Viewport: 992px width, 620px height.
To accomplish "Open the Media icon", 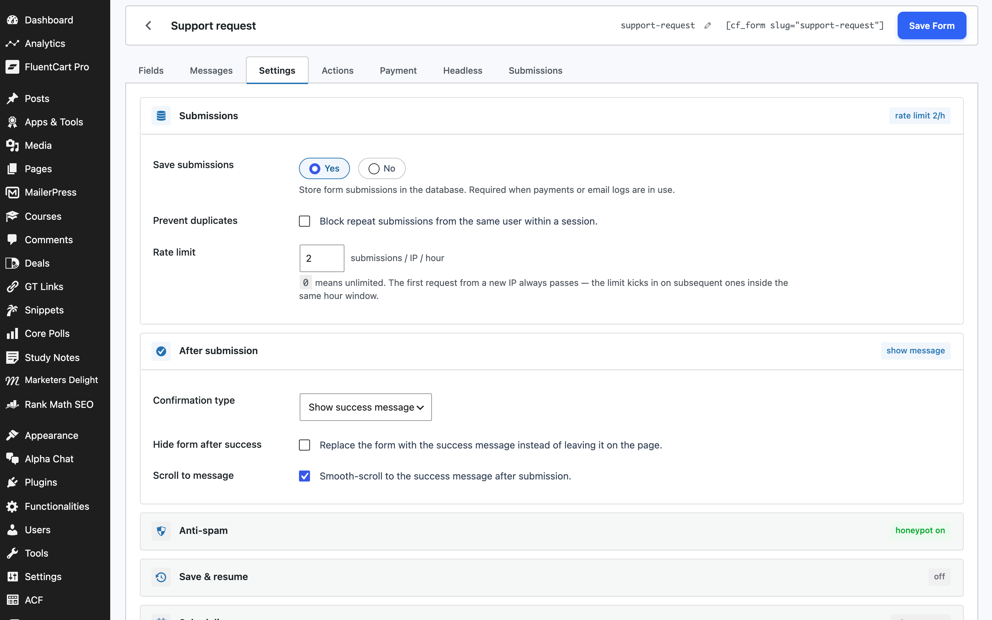I will point(12,145).
